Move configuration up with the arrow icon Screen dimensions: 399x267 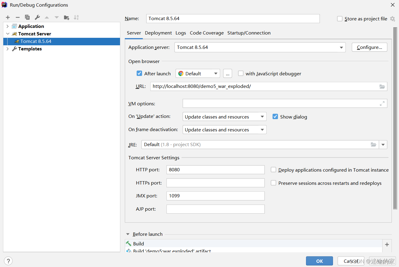tap(47, 17)
